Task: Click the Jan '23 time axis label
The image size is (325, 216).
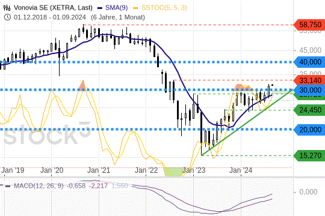Action: 194,170
